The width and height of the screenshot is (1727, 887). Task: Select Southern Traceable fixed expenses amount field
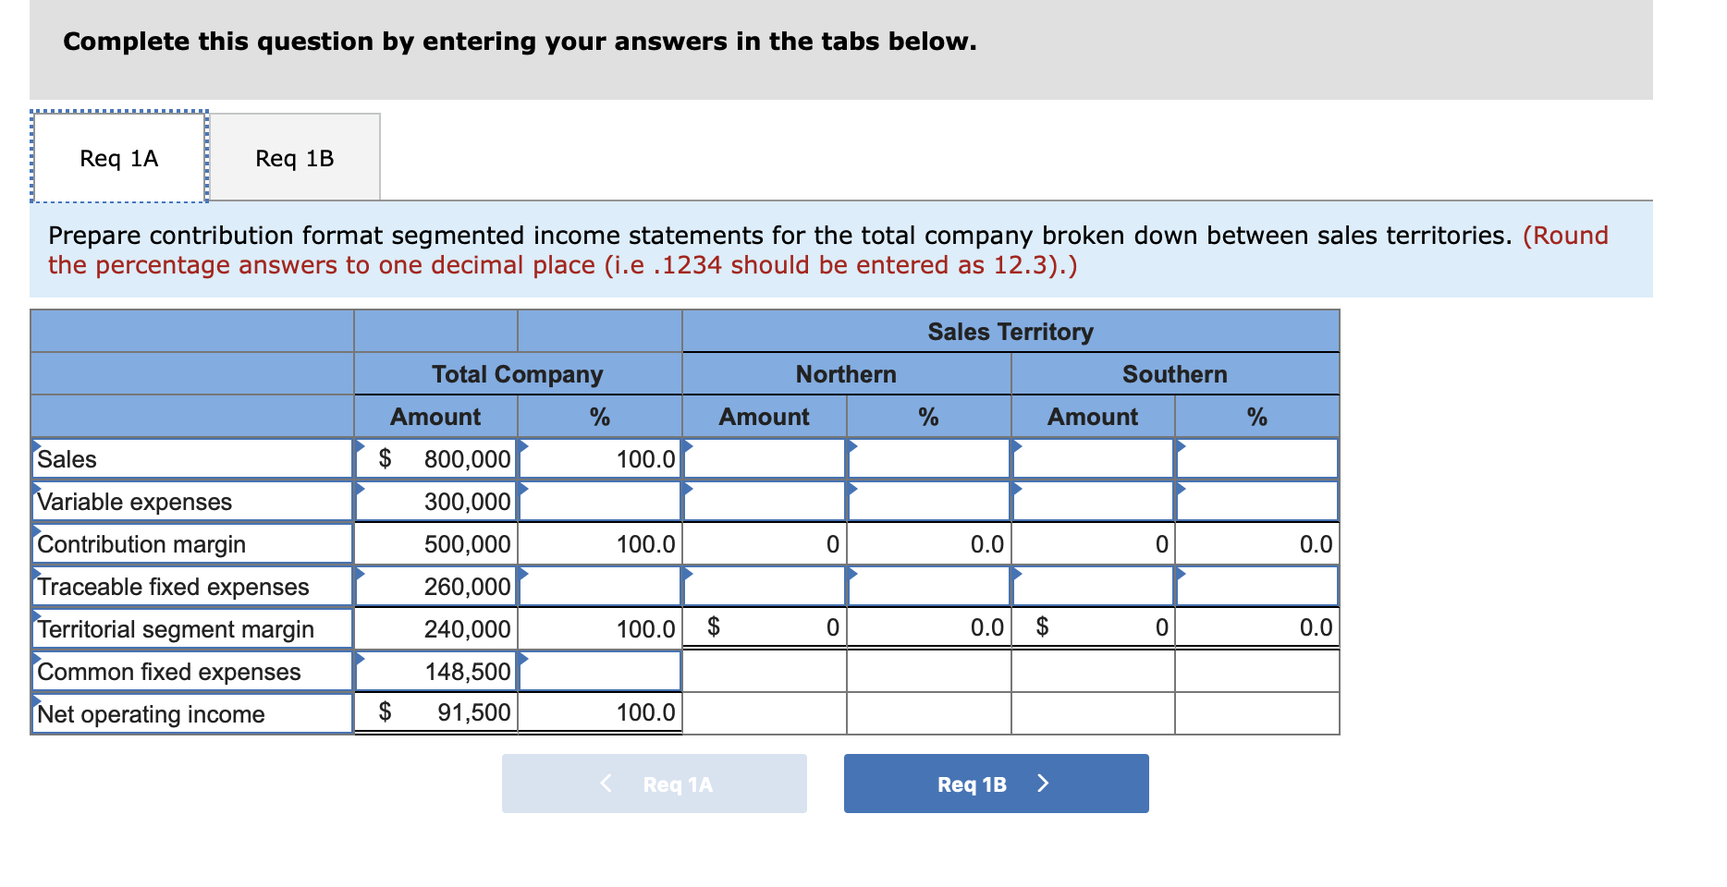pyautogui.click(x=1093, y=586)
